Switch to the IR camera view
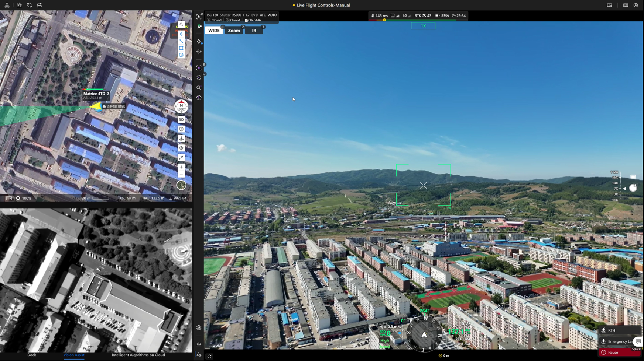This screenshot has height=361, width=644. (254, 31)
